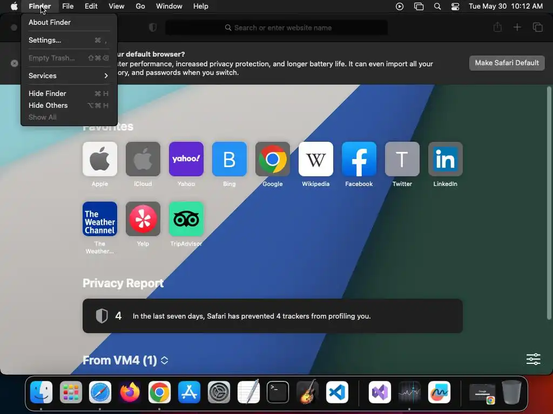Open the Help menu

201,6
